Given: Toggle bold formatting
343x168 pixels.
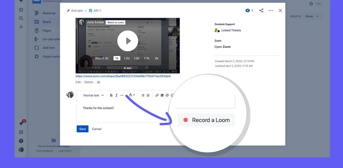Looking at the screenshot, I should (111, 95).
